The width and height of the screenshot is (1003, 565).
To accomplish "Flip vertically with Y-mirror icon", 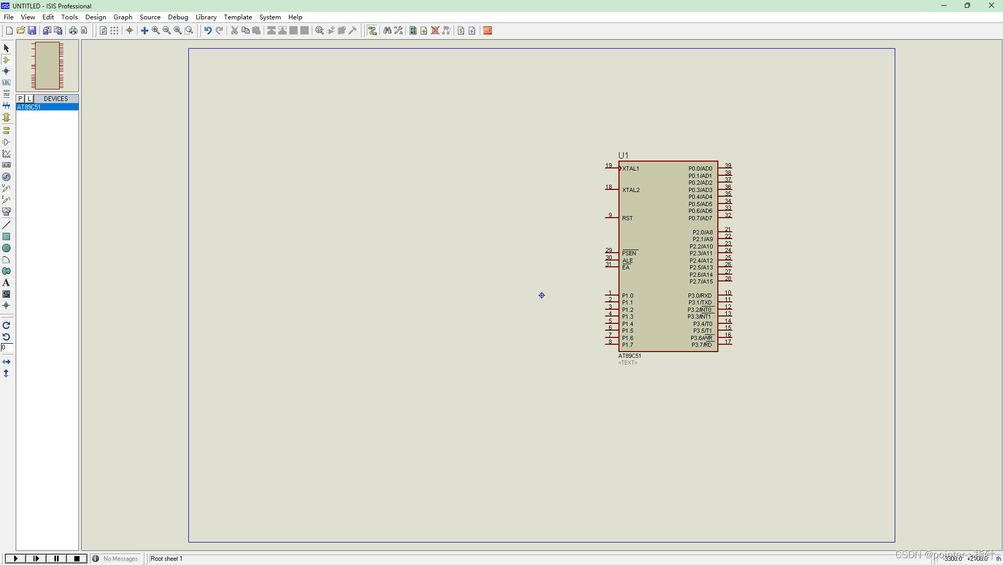I will pyautogui.click(x=6, y=374).
